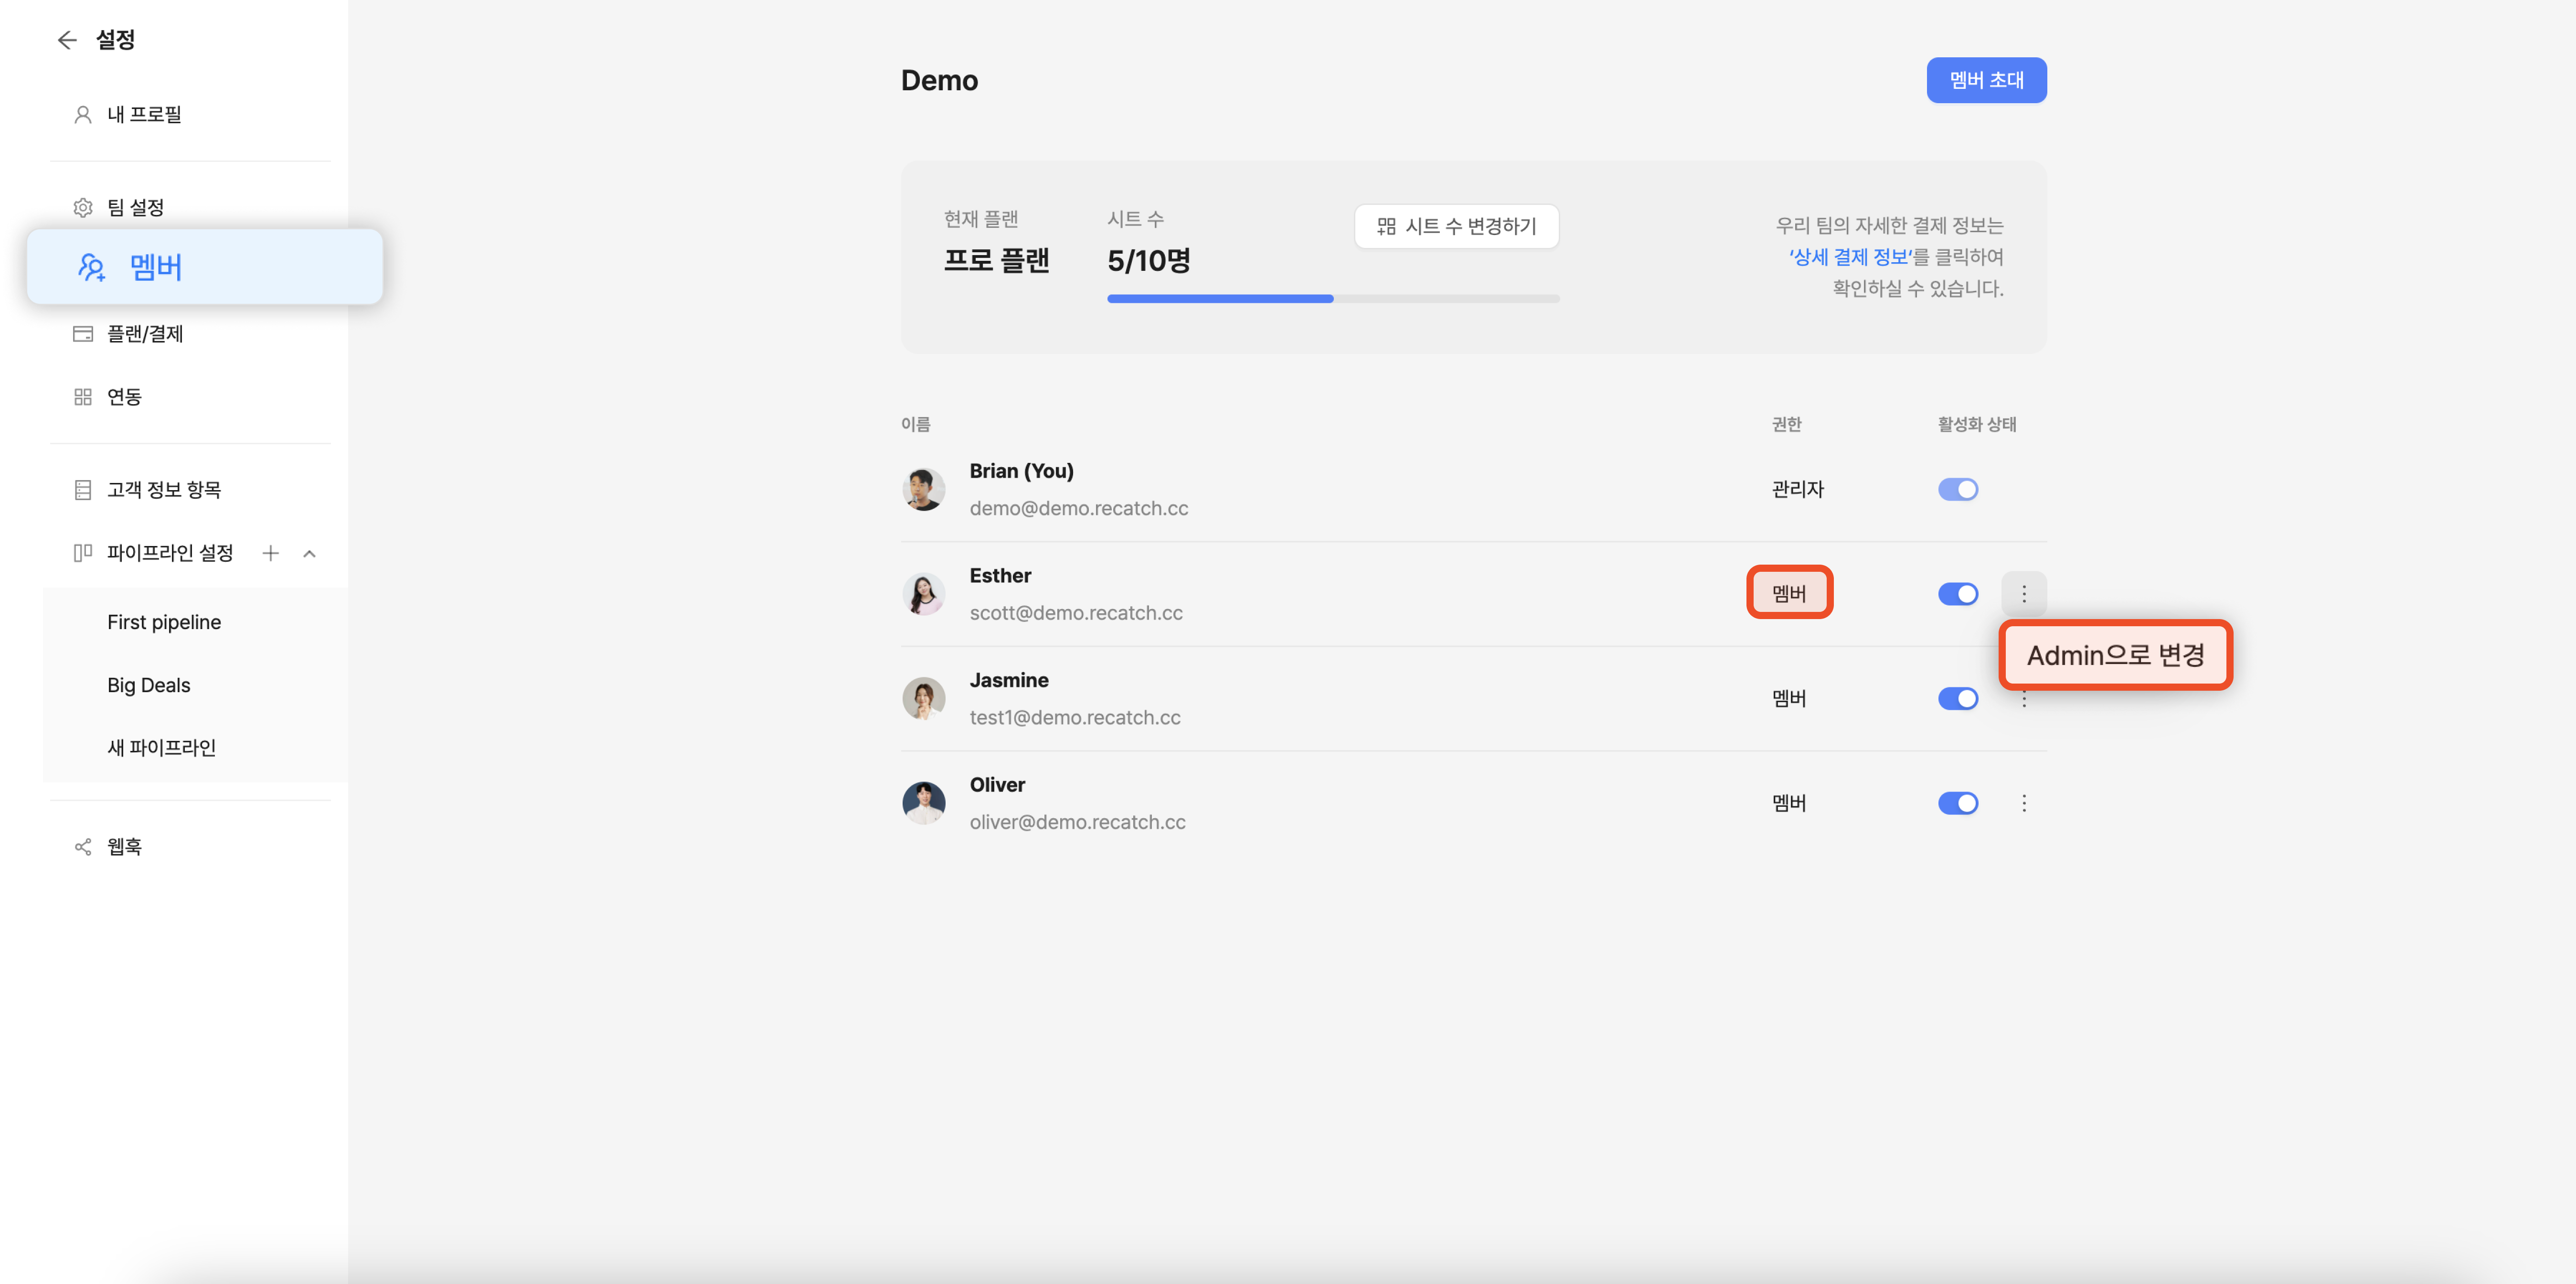Add pipeline with the plus icon
This screenshot has height=1284, width=2576.
(x=270, y=553)
